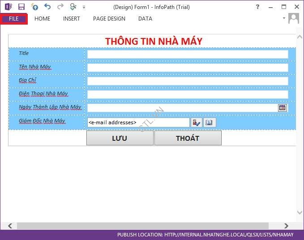Open InfoPath Help question mark
This screenshot has width=304, height=240.
click(x=257, y=7)
